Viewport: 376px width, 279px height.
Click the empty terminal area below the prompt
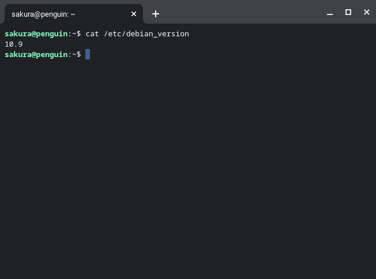(188, 173)
